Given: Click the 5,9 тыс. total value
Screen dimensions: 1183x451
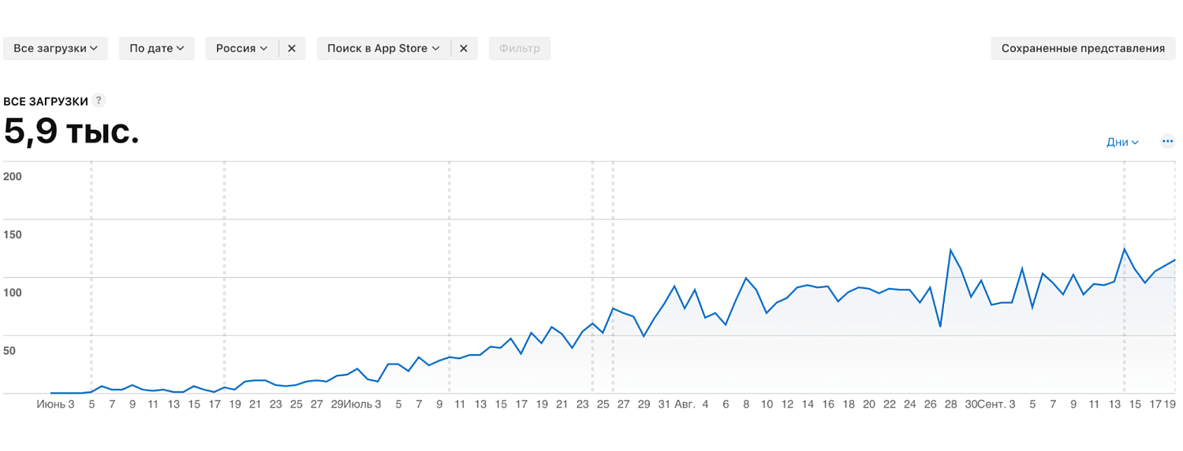Looking at the screenshot, I should pyautogui.click(x=71, y=131).
